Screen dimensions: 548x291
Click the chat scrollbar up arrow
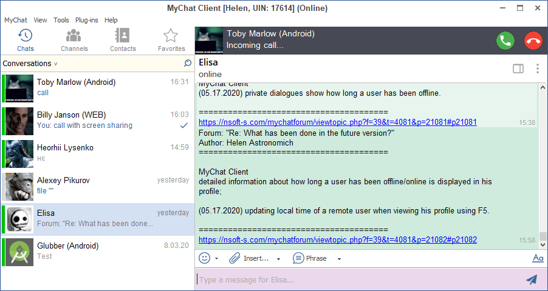coord(543,87)
